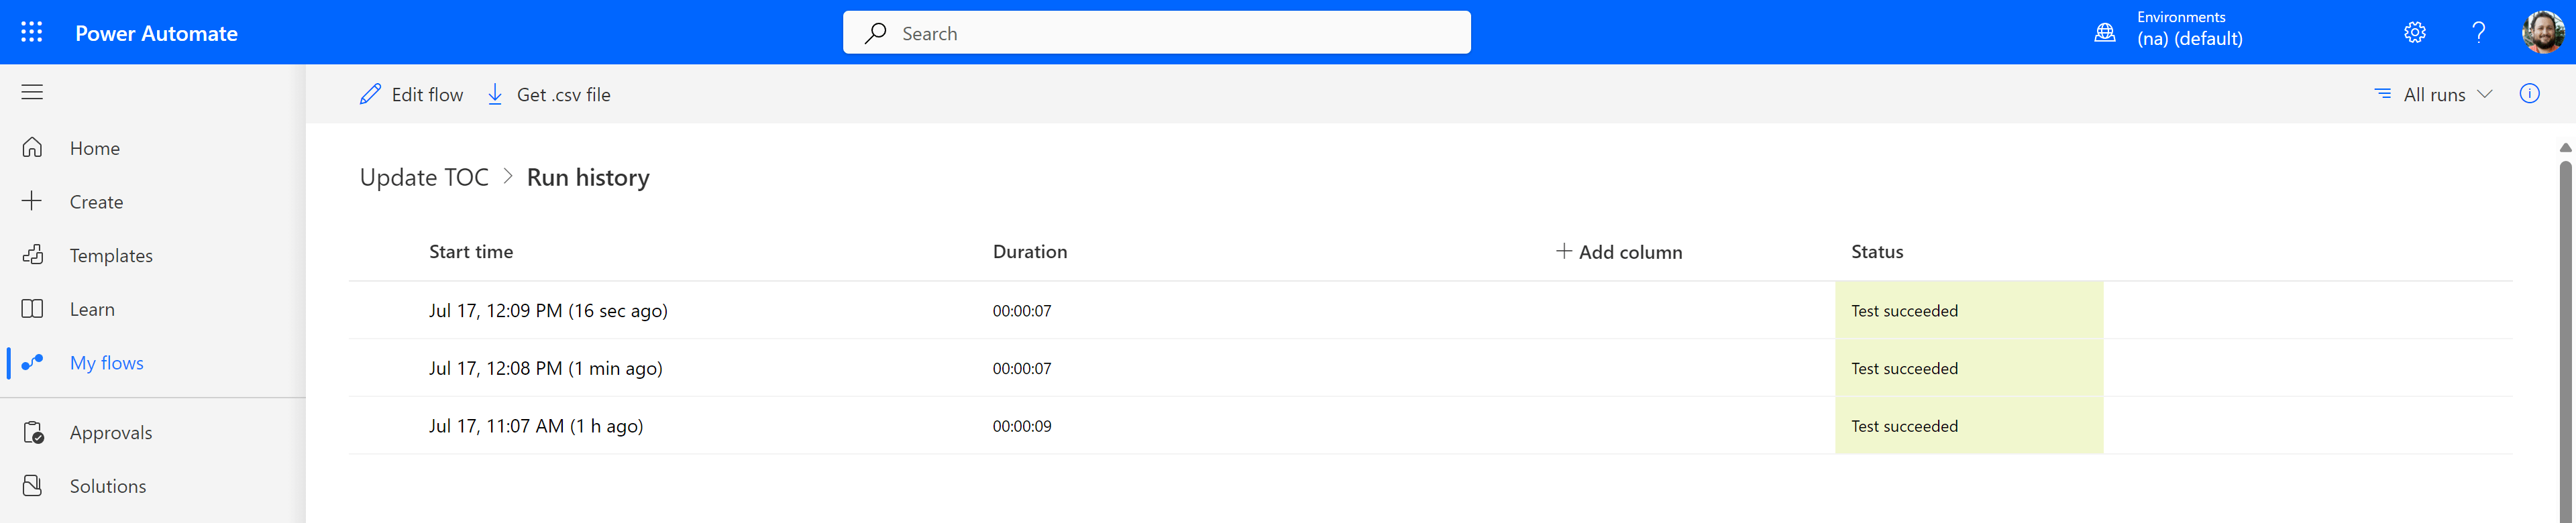Open the environment picker (na) (default)
This screenshot has width=2576, height=523.
(x=2189, y=39)
